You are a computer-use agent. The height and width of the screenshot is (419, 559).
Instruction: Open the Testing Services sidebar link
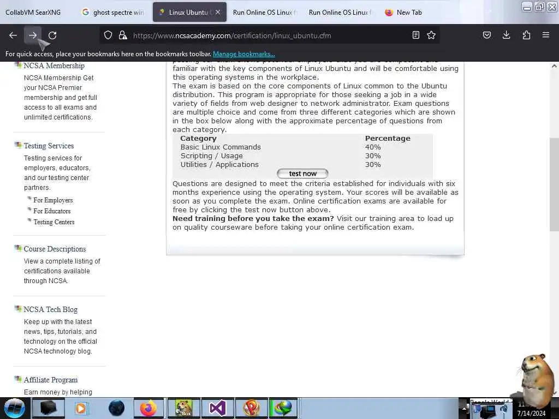pos(49,146)
